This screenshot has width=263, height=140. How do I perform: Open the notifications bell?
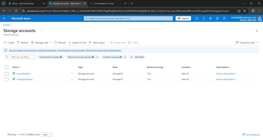[204, 19]
